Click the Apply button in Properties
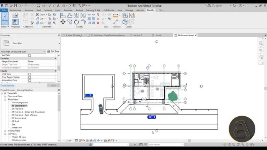The image size is (267, 150). coord(53,85)
